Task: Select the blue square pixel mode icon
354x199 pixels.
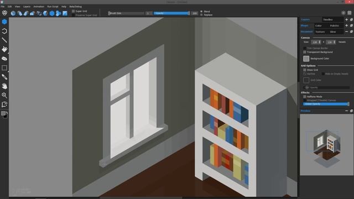Action: tap(65, 13)
